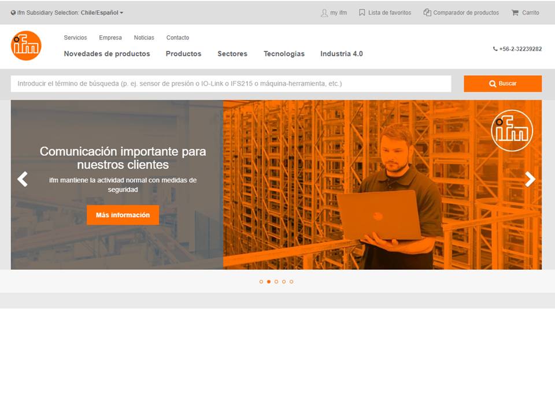Focus the search term input field
Viewport: 555px width, 416px height.
point(231,84)
